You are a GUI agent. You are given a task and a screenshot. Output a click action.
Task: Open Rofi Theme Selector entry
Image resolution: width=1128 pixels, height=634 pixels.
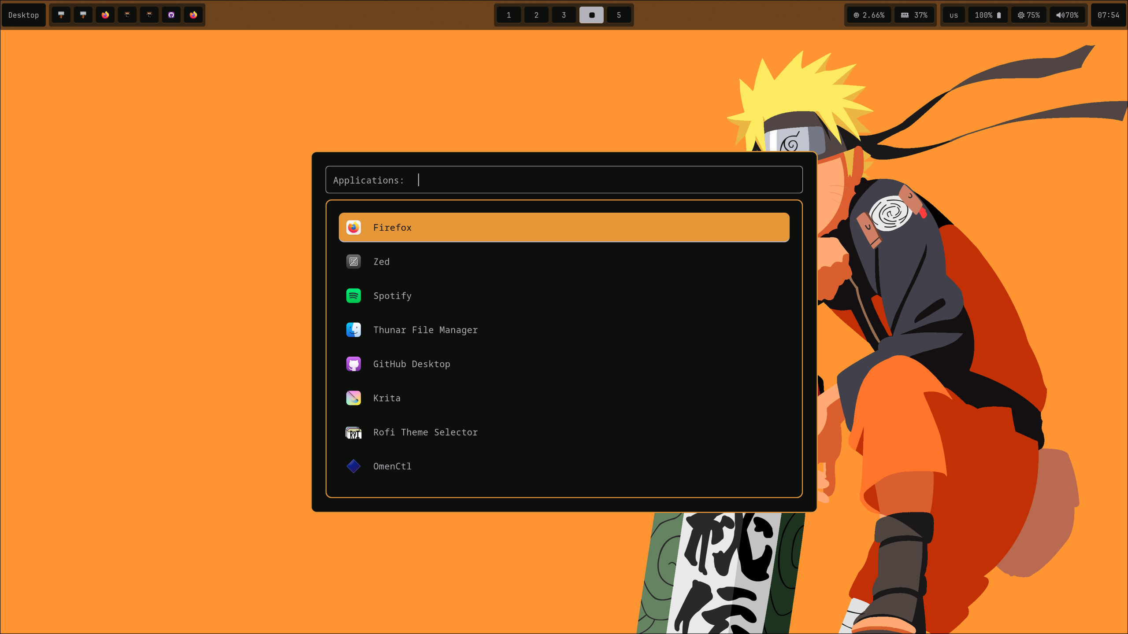[564, 432]
